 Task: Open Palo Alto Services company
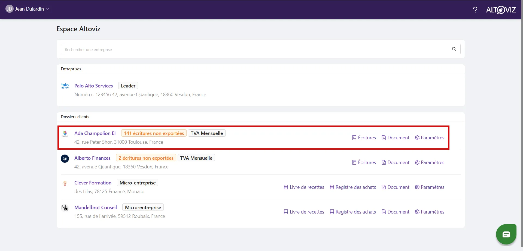(x=93, y=86)
